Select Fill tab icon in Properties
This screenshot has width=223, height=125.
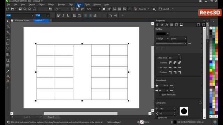(162, 25)
